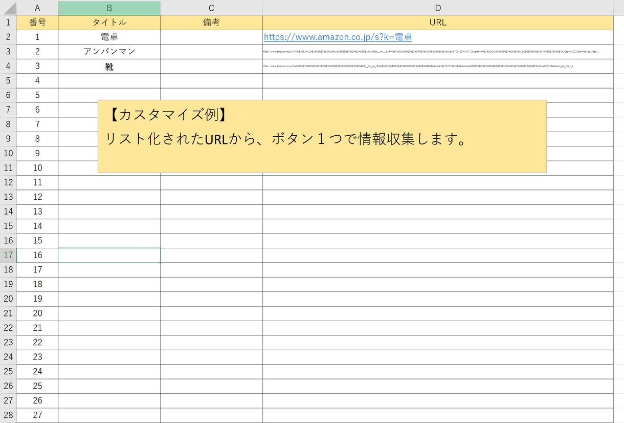The image size is (624, 423).
Task: Select row header 24
Action: (8, 357)
